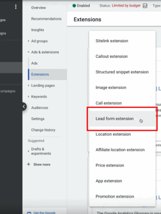Viewport: 161px width, 214px height.
Task: Go to Recommendations
Action: 46,19
